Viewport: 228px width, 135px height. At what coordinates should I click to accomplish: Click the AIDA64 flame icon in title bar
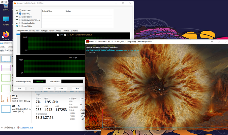pyautogui.click(x=15, y=3)
